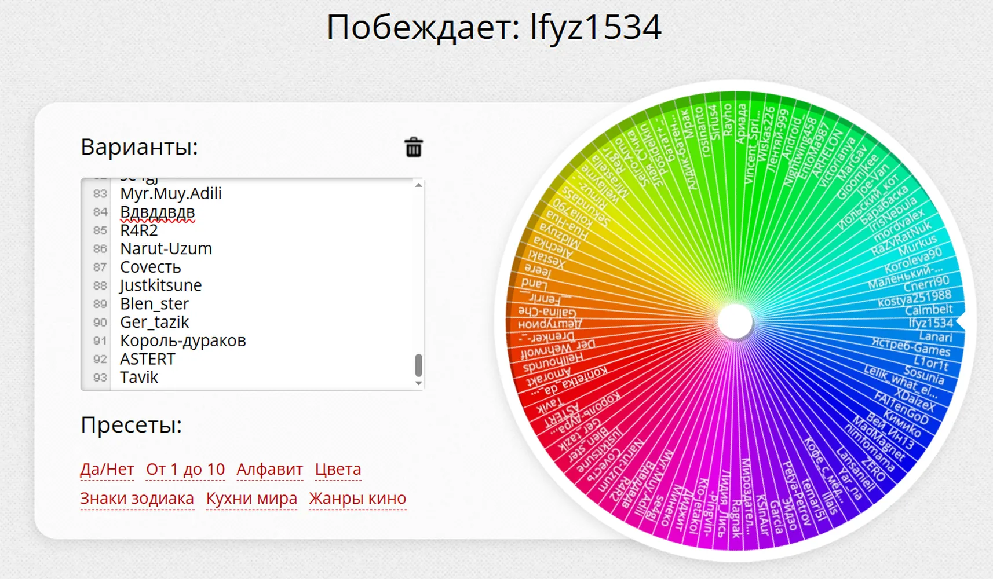Load the Алфавит preset
This screenshot has height=579, width=993.
[270, 469]
